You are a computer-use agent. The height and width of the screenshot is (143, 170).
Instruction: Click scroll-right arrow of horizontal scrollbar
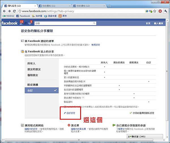164,140
